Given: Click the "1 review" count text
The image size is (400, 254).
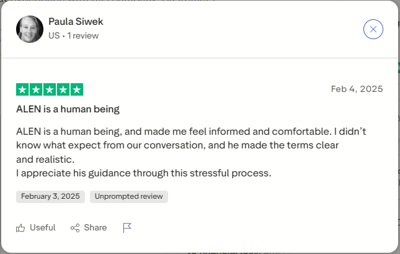Looking at the screenshot, I should pos(82,36).
